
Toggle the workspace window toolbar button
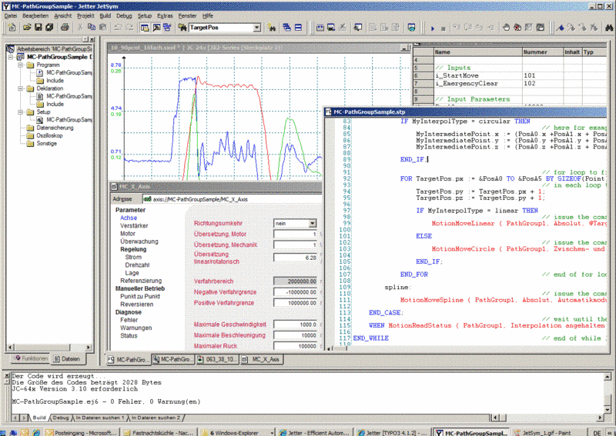pos(145,28)
